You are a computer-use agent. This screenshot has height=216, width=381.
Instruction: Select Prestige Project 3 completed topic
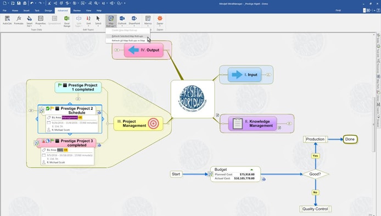point(66,143)
